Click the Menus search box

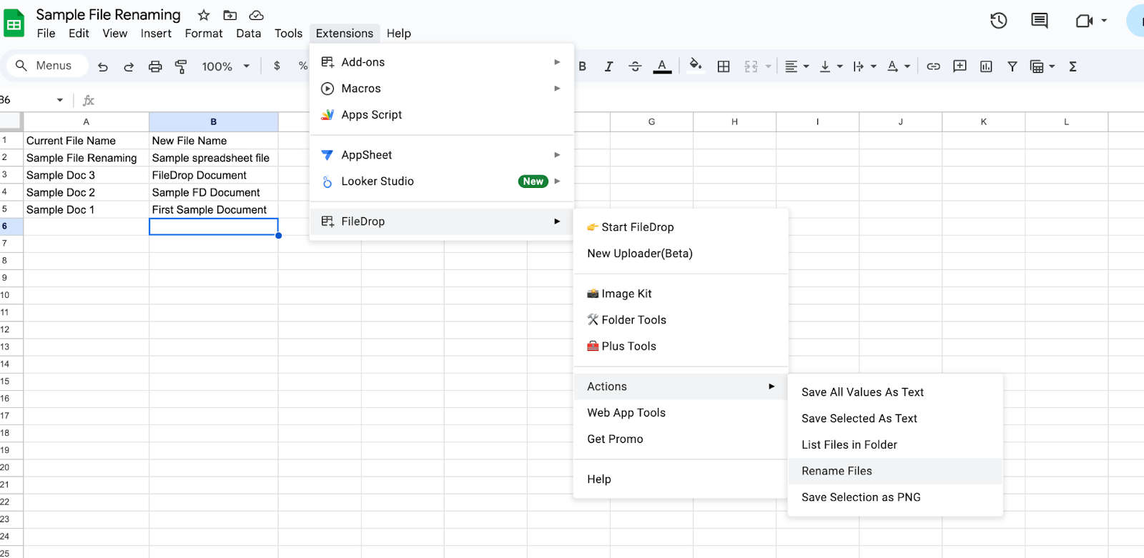click(47, 66)
